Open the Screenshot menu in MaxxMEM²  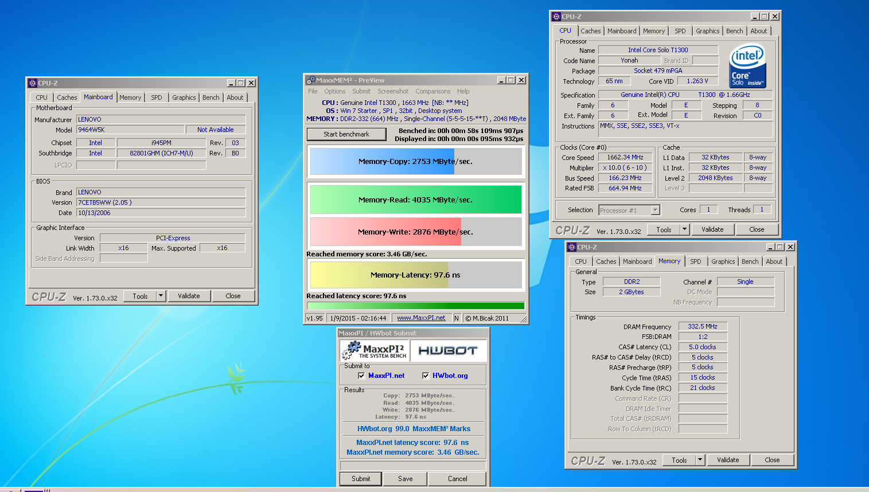[393, 91]
